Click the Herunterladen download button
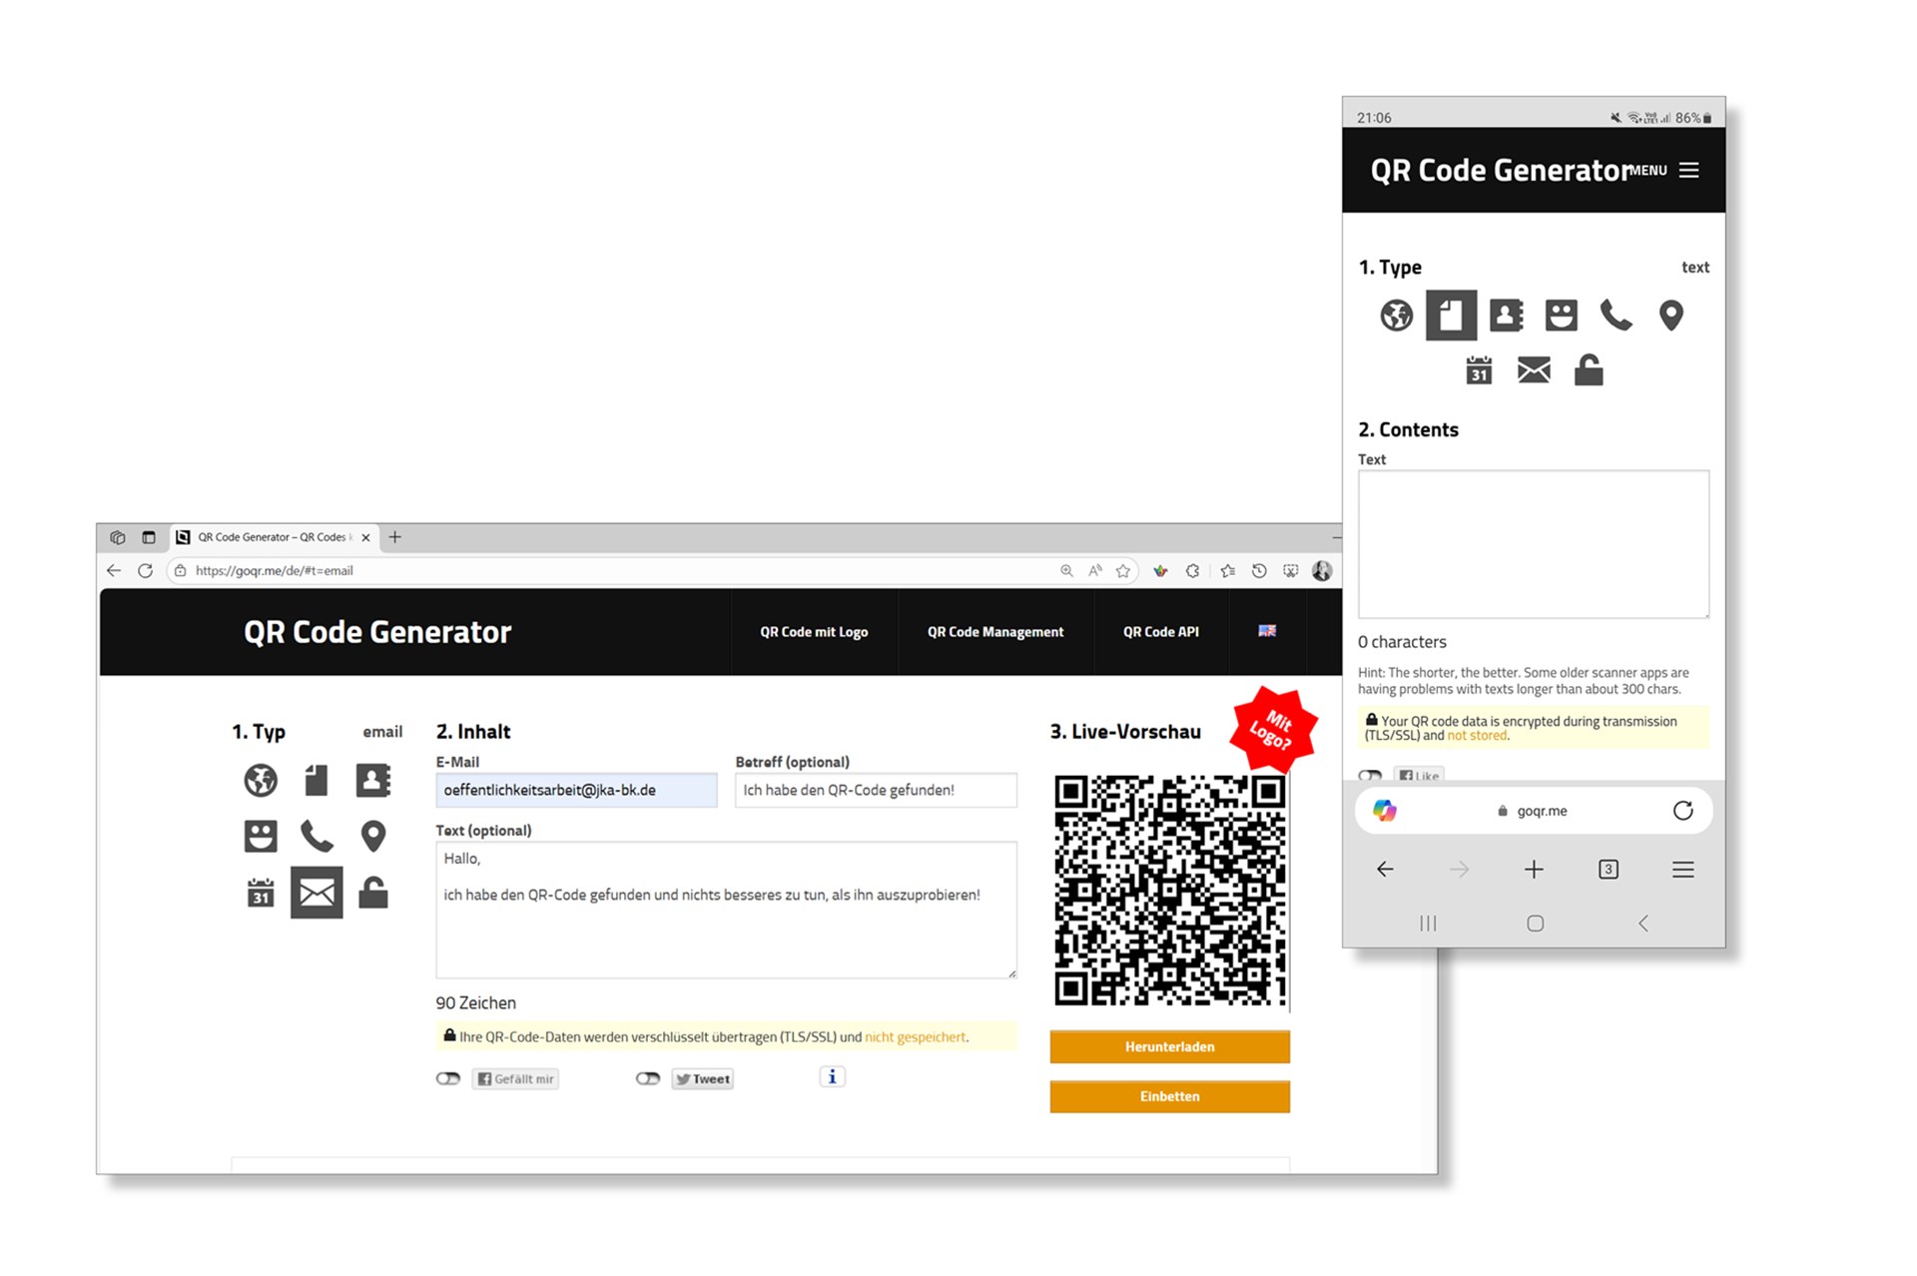1917x1276 pixels. [1169, 1046]
